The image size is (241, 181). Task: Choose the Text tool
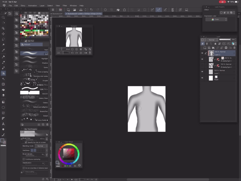click(3, 124)
